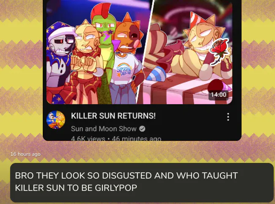Click the rainbow logo on the white T-shirt
The image size is (275, 204).
[x=124, y=70]
